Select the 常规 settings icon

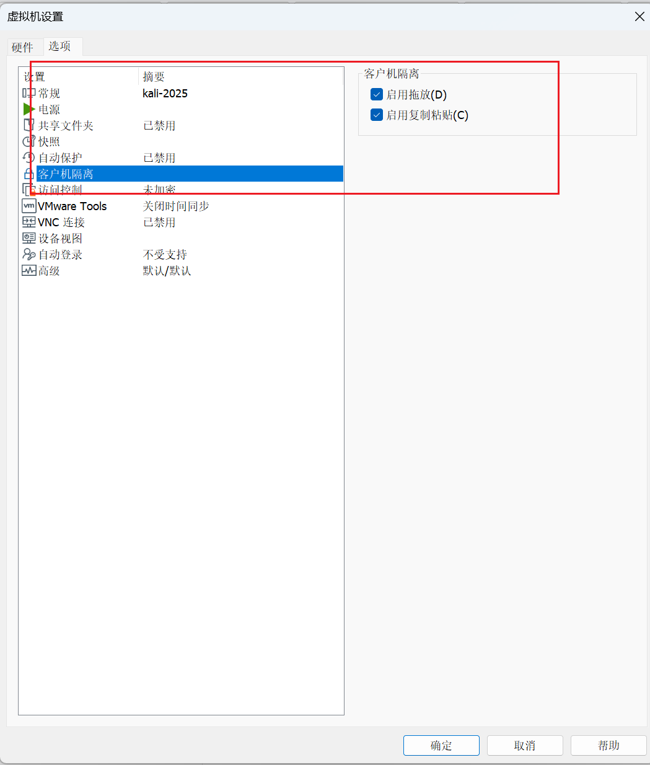click(29, 93)
